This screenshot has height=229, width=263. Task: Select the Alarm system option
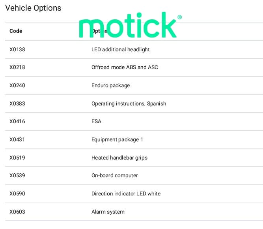[x=108, y=212]
